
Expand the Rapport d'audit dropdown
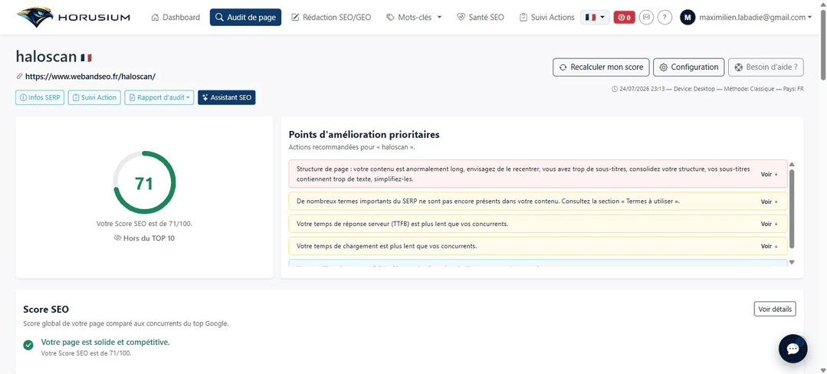[x=159, y=97]
